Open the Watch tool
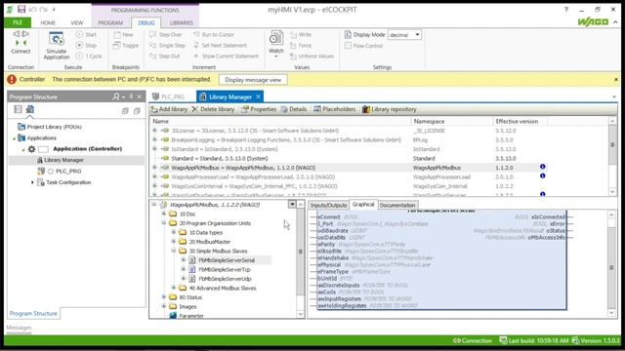 click(276, 42)
